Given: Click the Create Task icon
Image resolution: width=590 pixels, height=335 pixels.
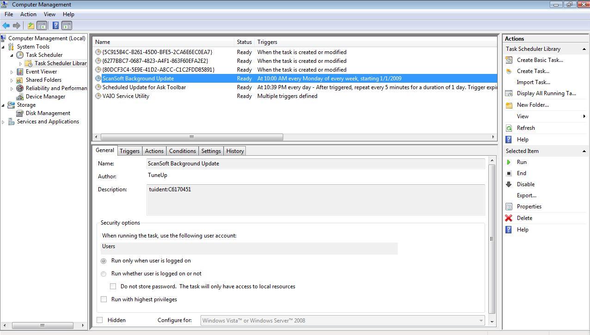Looking at the screenshot, I should (509, 71).
